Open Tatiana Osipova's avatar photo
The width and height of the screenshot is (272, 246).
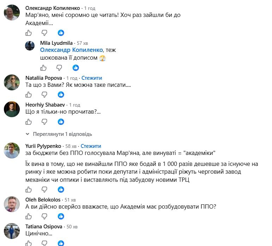12,231
